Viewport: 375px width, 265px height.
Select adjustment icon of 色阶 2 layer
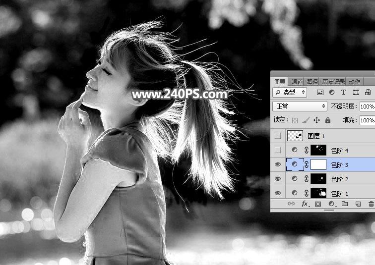pyautogui.click(x=295, y=178)
